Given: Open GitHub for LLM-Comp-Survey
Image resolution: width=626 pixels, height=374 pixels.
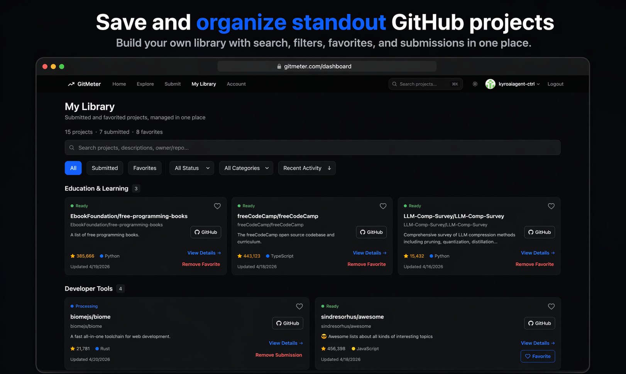Looking at the screenshot, I should click(x=540, y=232).
